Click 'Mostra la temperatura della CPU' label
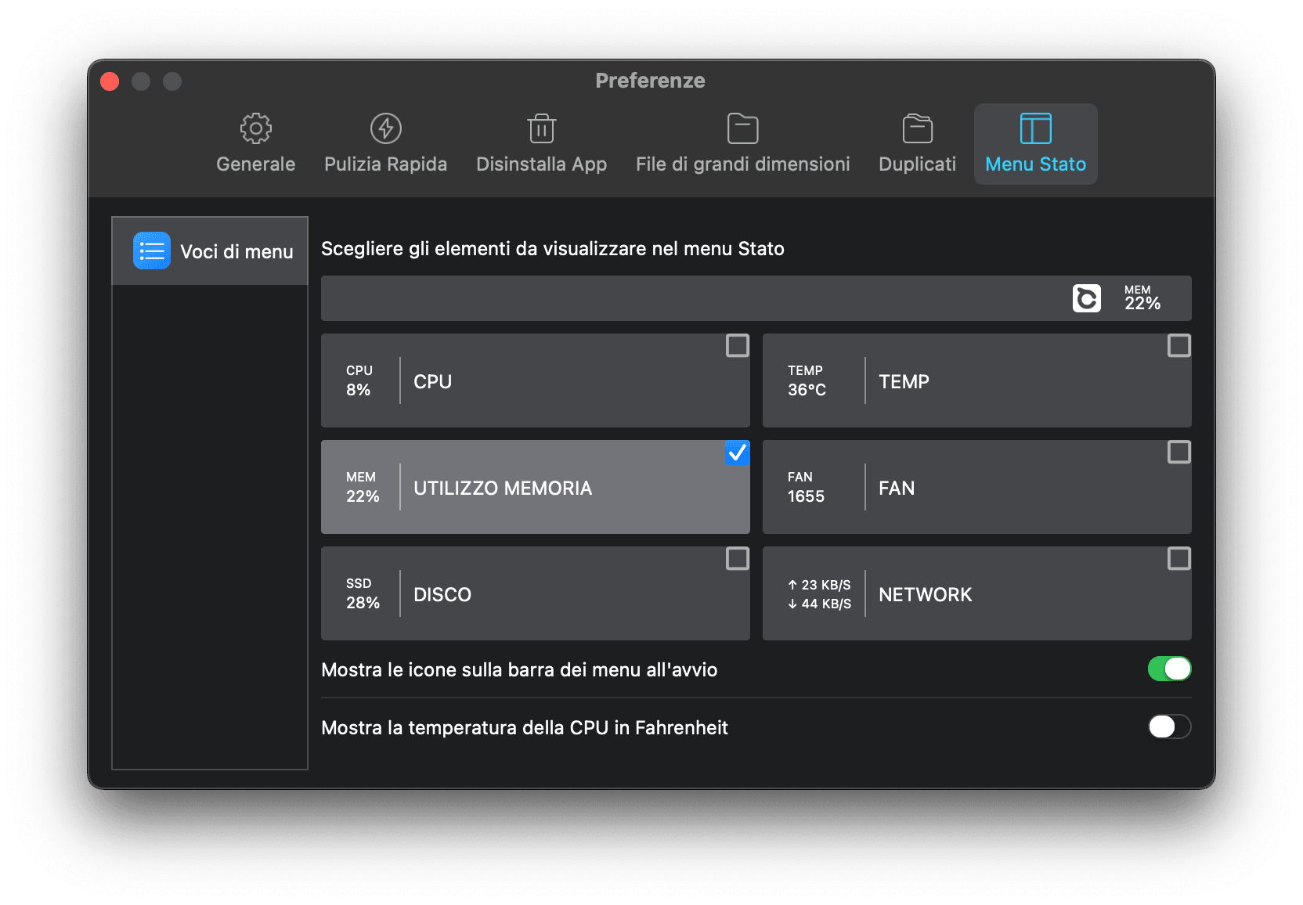Image resolution: width=1303 pixels, height=905 pixels. point(525,727)
